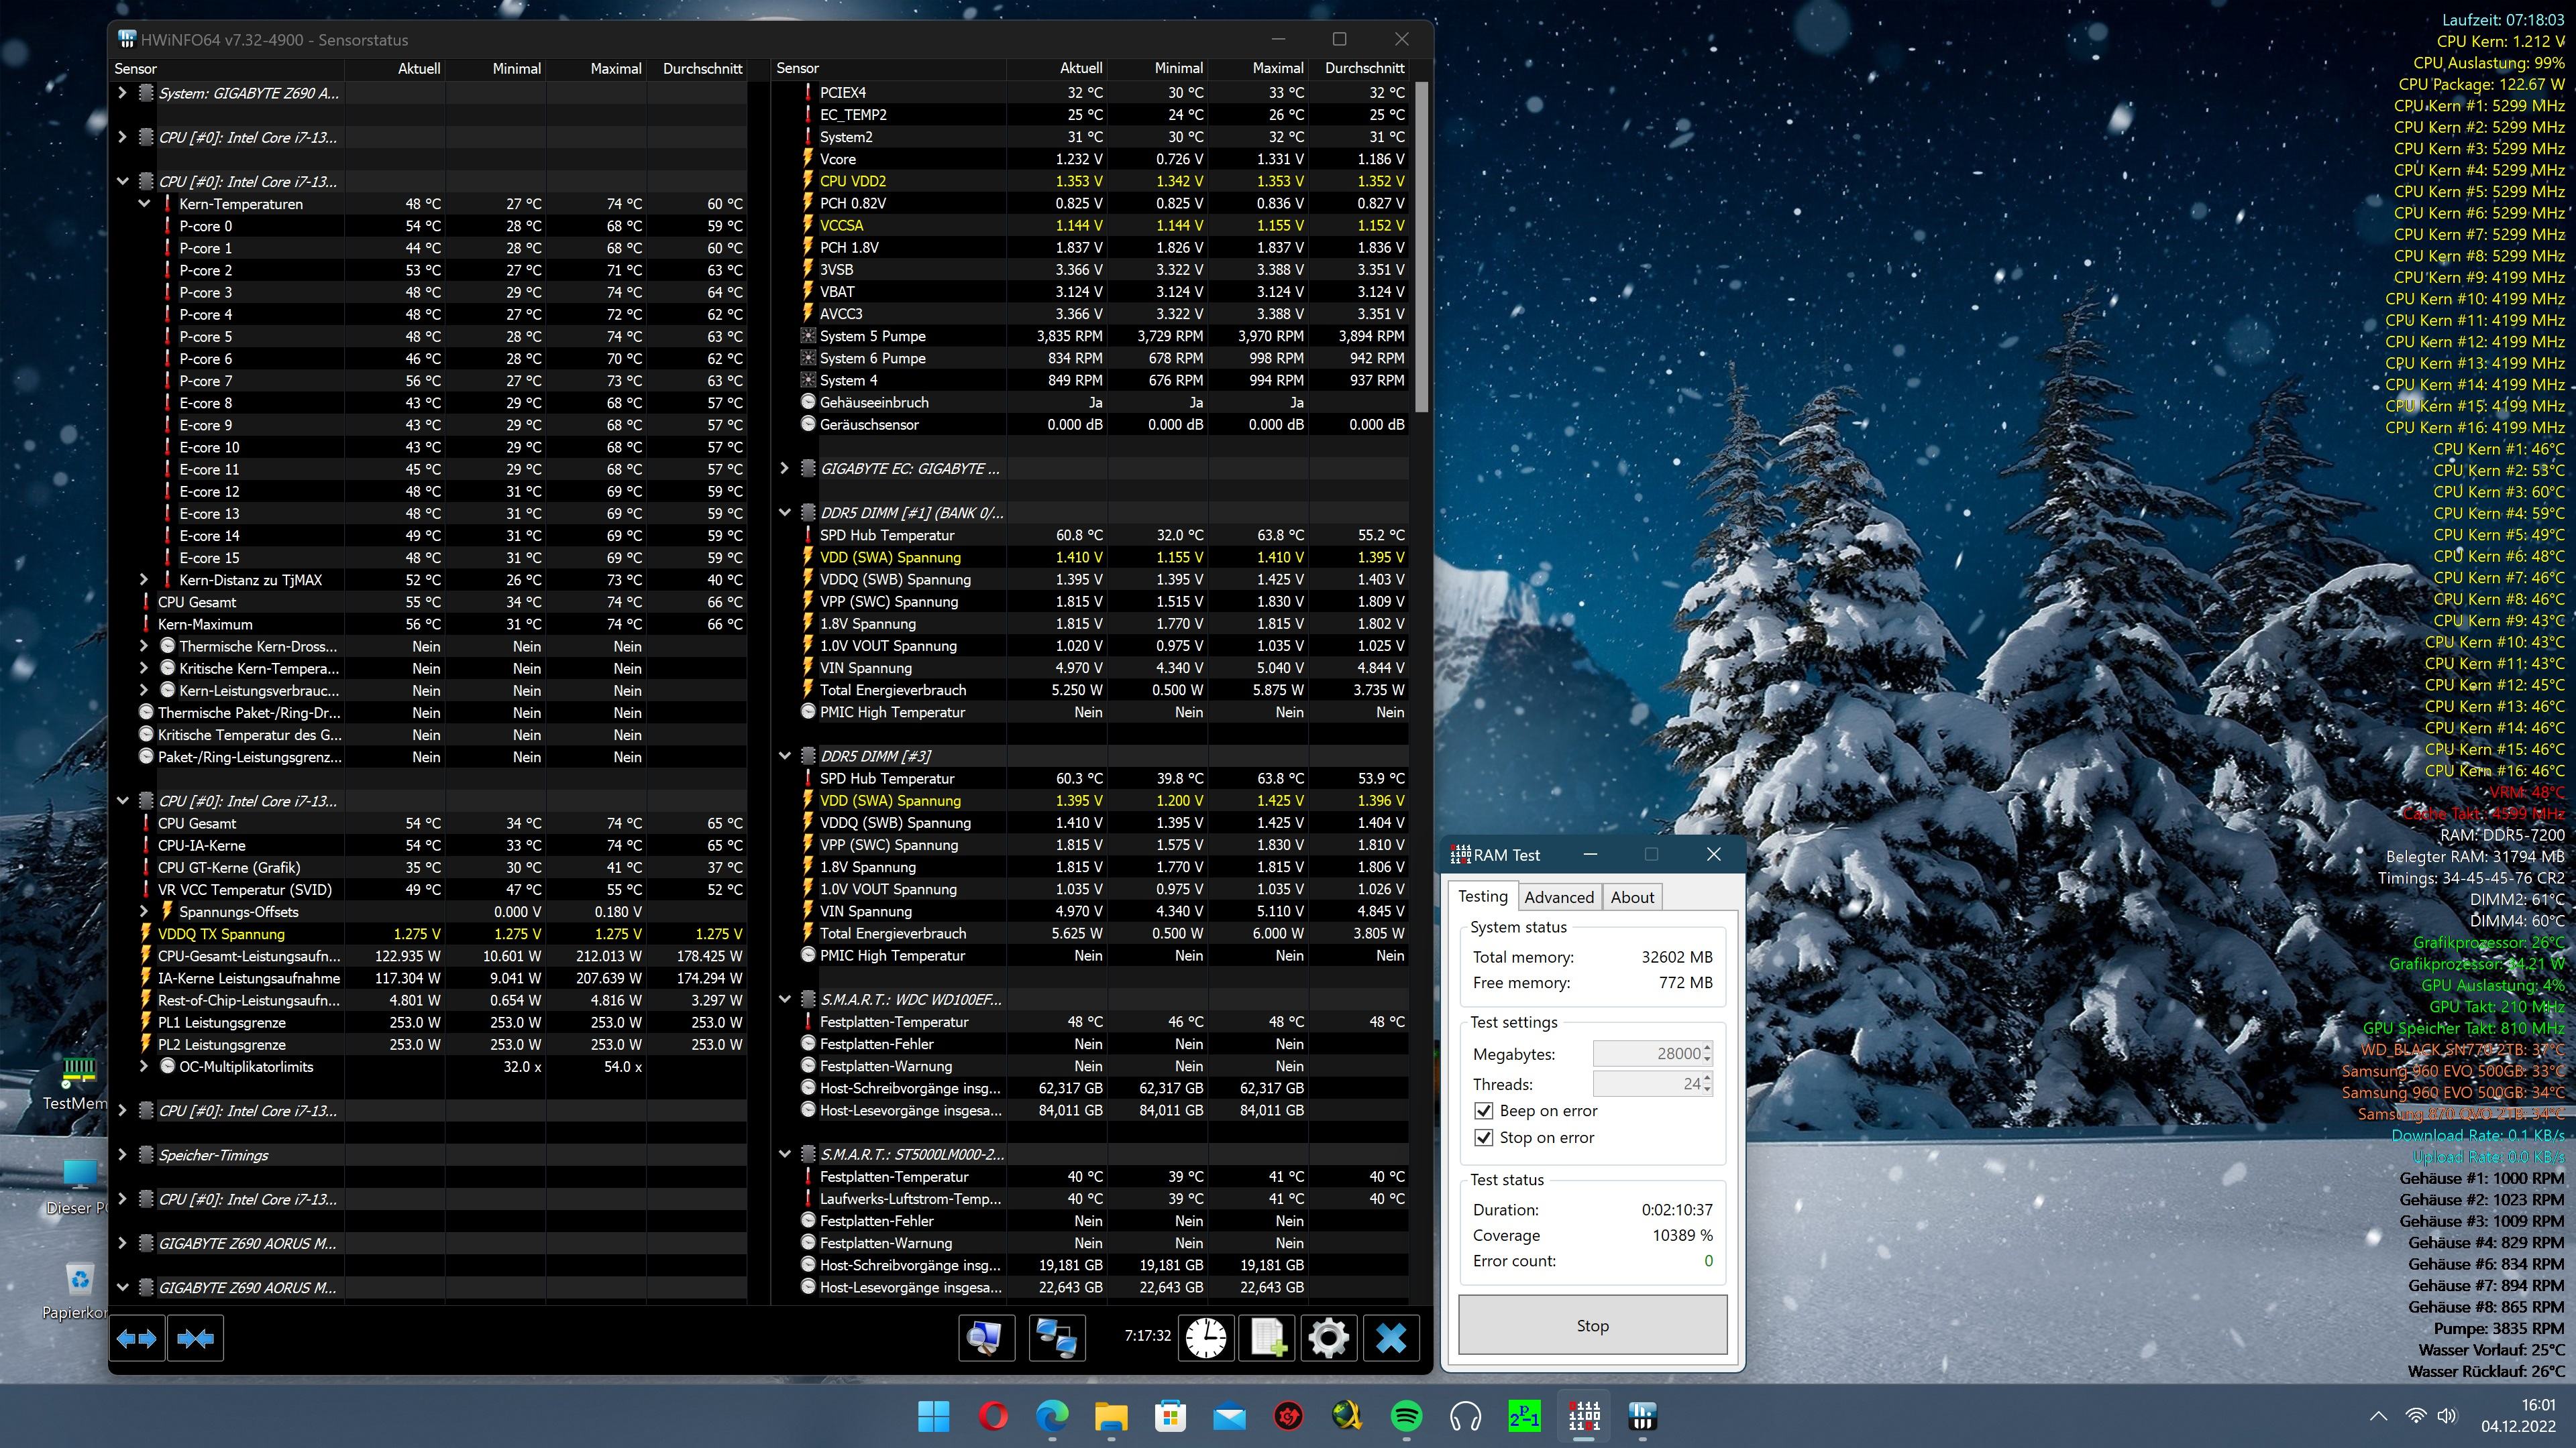
Task: Open the white headphones app in the taskbar
Action: tap(1465, 1416)
